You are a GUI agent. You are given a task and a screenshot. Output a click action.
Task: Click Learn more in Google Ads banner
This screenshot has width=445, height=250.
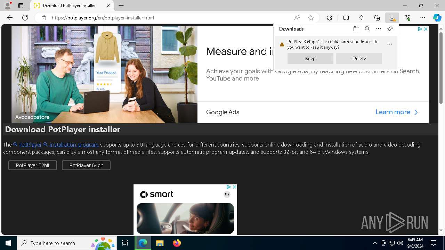coord(397,112)
